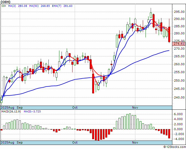Click Sep on MACD date axis
Image resolution: width=186 pixels, height=149 pixels.
[20, 142]
